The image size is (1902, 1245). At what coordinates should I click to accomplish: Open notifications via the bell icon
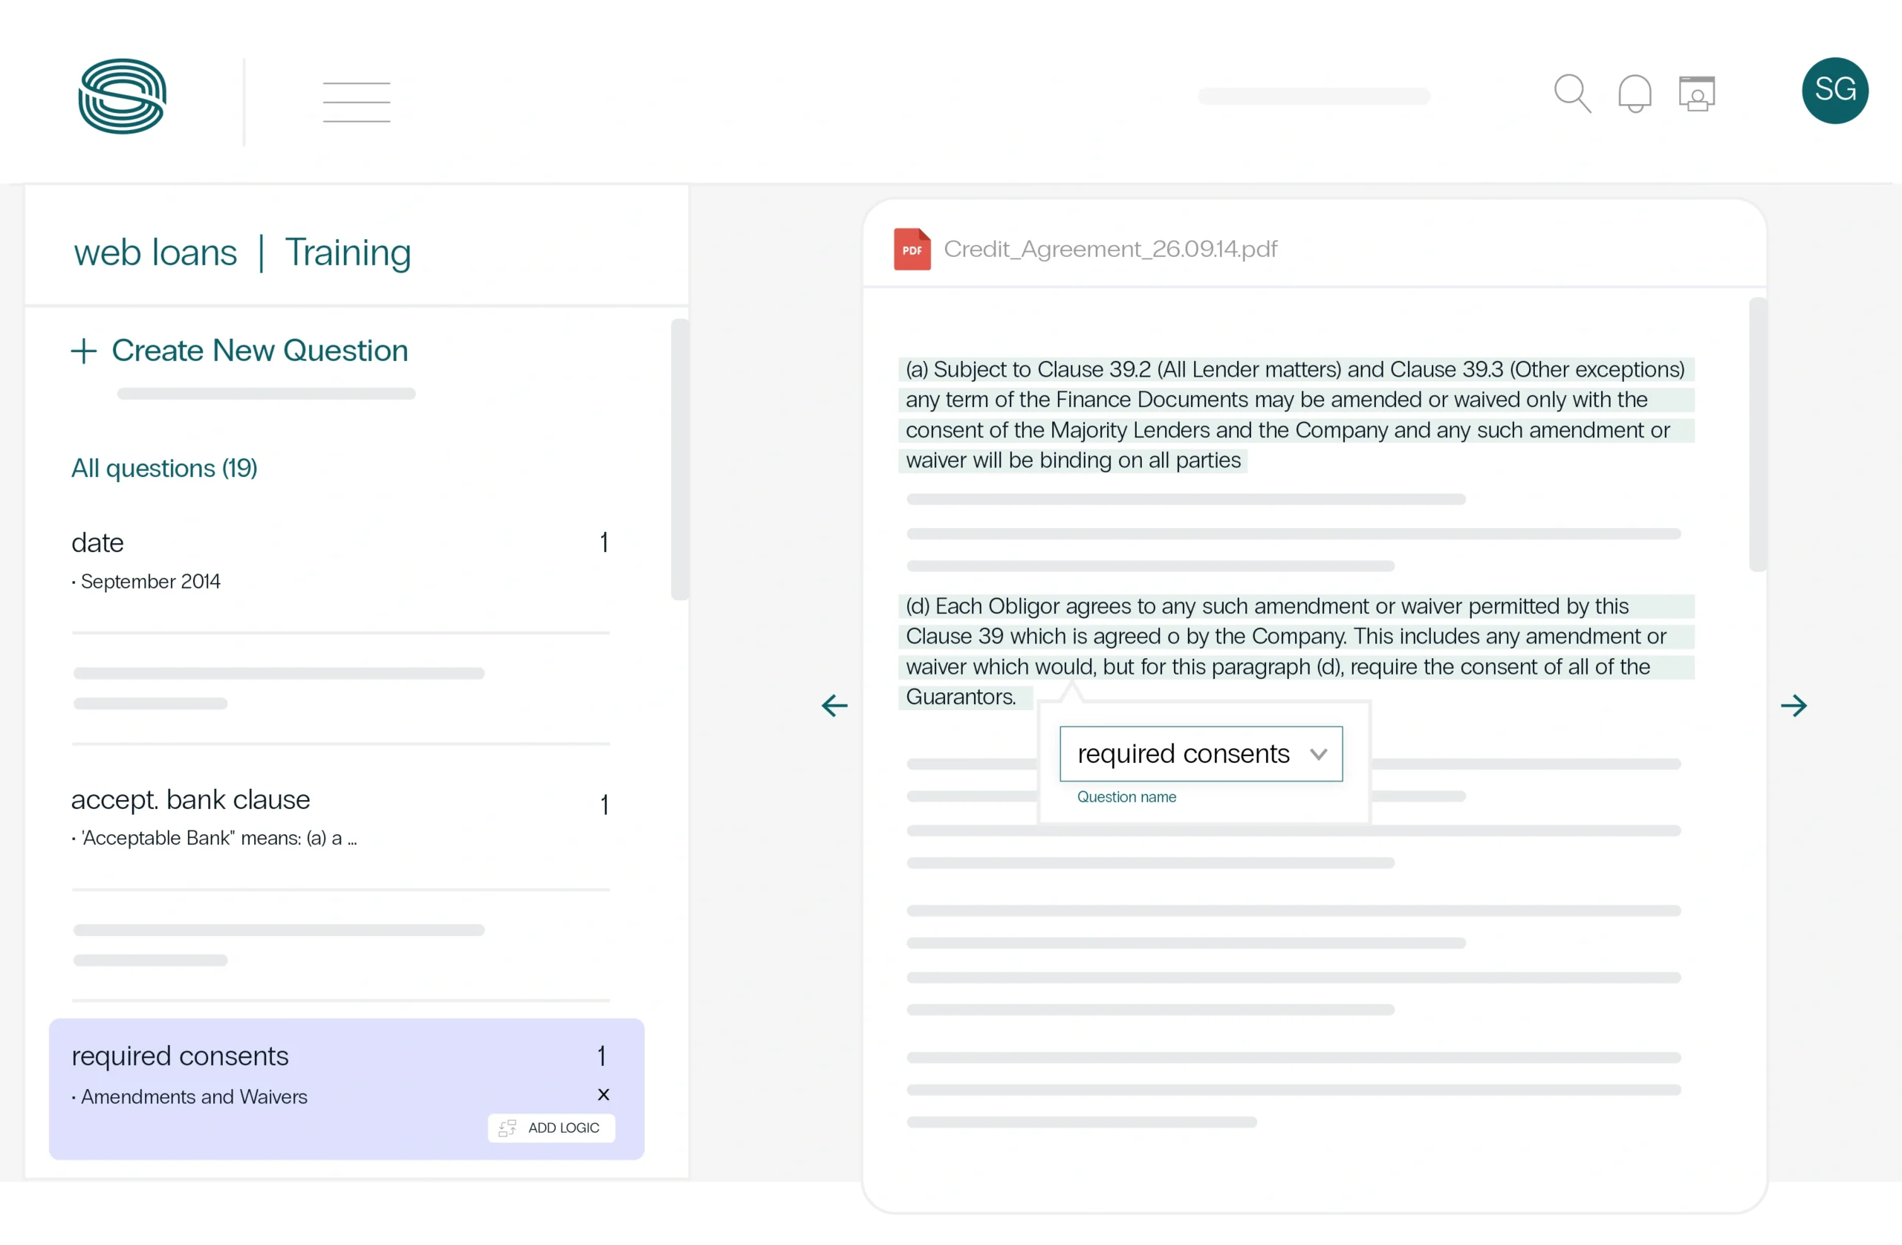tap(1635, 93)
